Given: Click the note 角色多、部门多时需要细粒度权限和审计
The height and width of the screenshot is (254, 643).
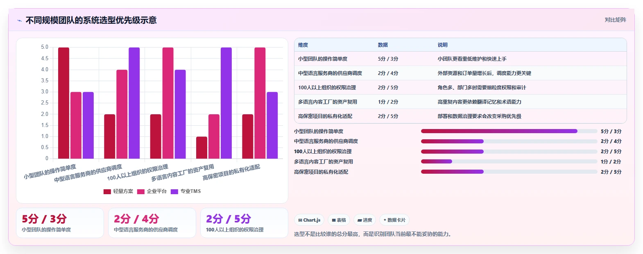Looking at the screenshot, I should [x=482, y=88].
